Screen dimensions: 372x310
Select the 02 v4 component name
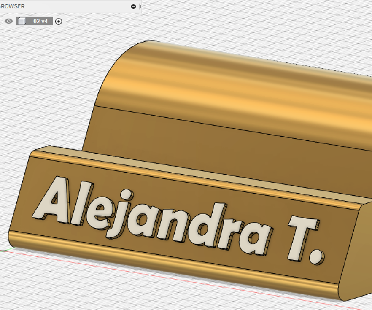pos(40,21)
